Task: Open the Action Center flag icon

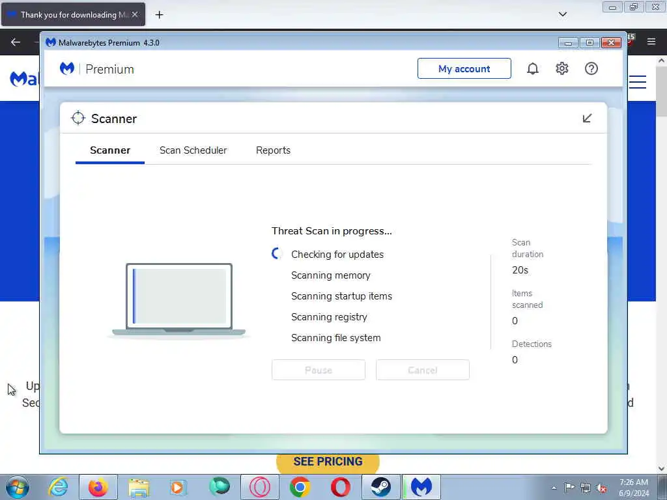Action: tap(569, 487)
